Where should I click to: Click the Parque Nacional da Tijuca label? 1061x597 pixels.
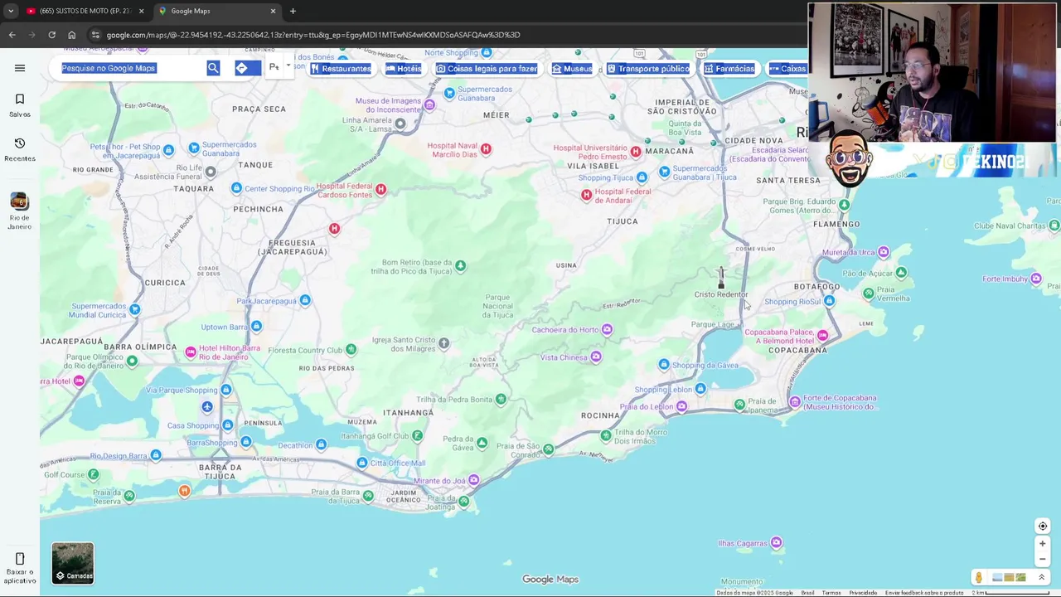[497, 306]
